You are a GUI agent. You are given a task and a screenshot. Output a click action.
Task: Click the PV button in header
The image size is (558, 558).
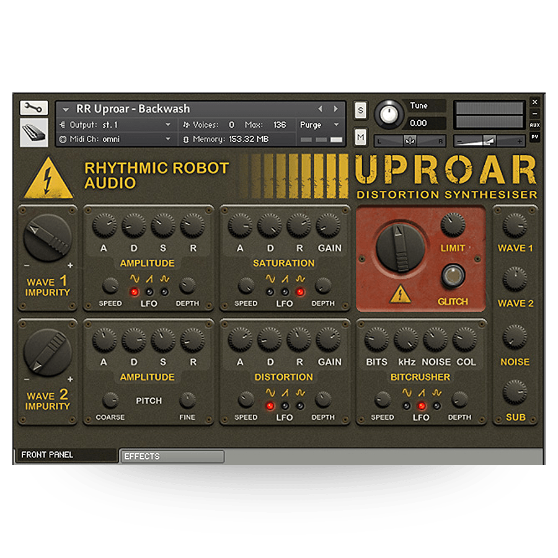point(534,136)
